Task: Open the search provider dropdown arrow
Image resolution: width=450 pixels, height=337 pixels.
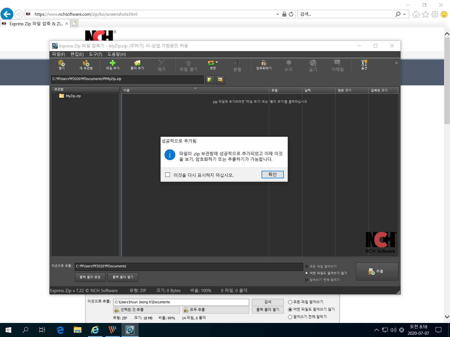Action: tap(404, 14)
